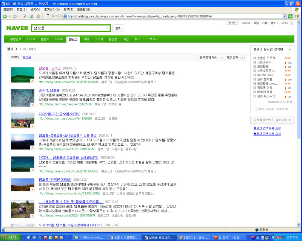The width and height of the screenshot is (302, 241).
Task: Open the 블로그 검색삭제 요청 link
Action: [267, 134]
